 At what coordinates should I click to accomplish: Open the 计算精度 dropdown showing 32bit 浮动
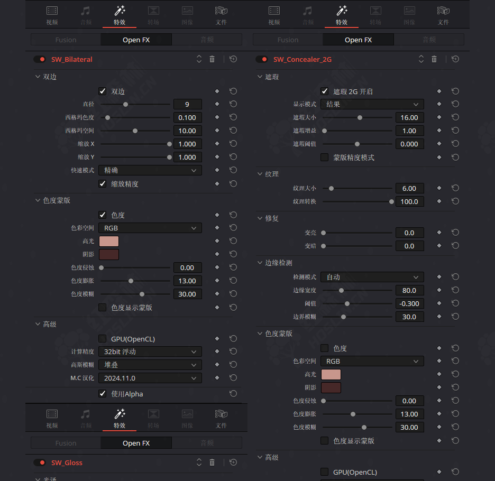pos(150,351)
